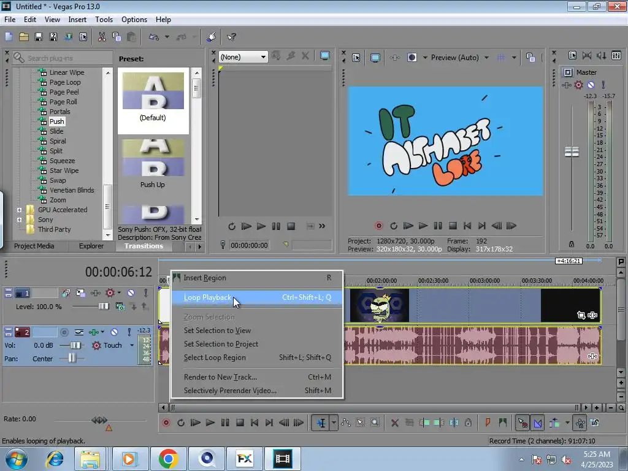The width and height of the screenshot is (628, 471).
Task: Adjust the audio track Pan slider
Action: 71,358
